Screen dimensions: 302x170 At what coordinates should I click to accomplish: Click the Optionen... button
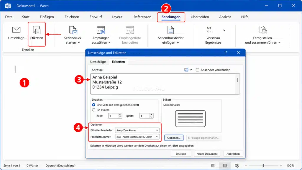174,138
